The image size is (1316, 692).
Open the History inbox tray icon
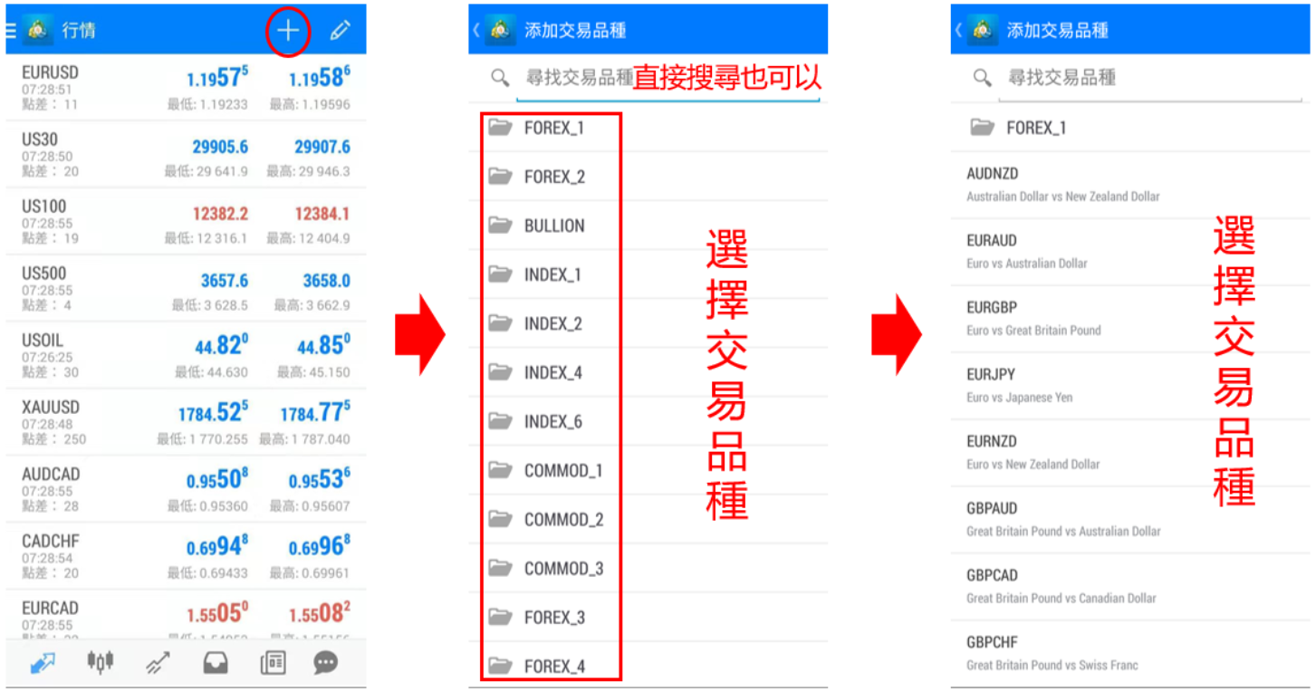pyautogui.click(x=215, y=663)
